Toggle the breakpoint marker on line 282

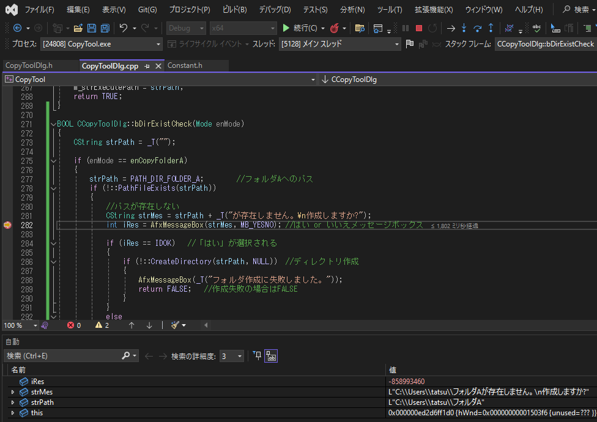(x=7, y=225)
